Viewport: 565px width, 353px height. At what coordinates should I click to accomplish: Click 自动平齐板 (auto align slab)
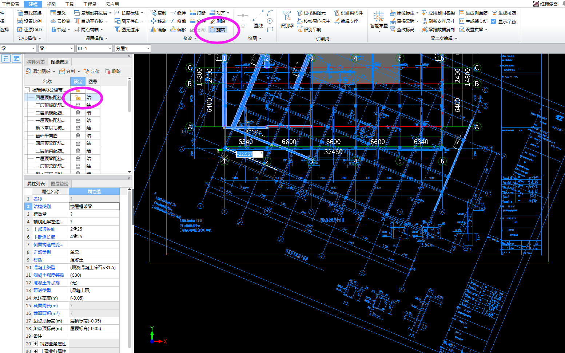click(91, 21)
